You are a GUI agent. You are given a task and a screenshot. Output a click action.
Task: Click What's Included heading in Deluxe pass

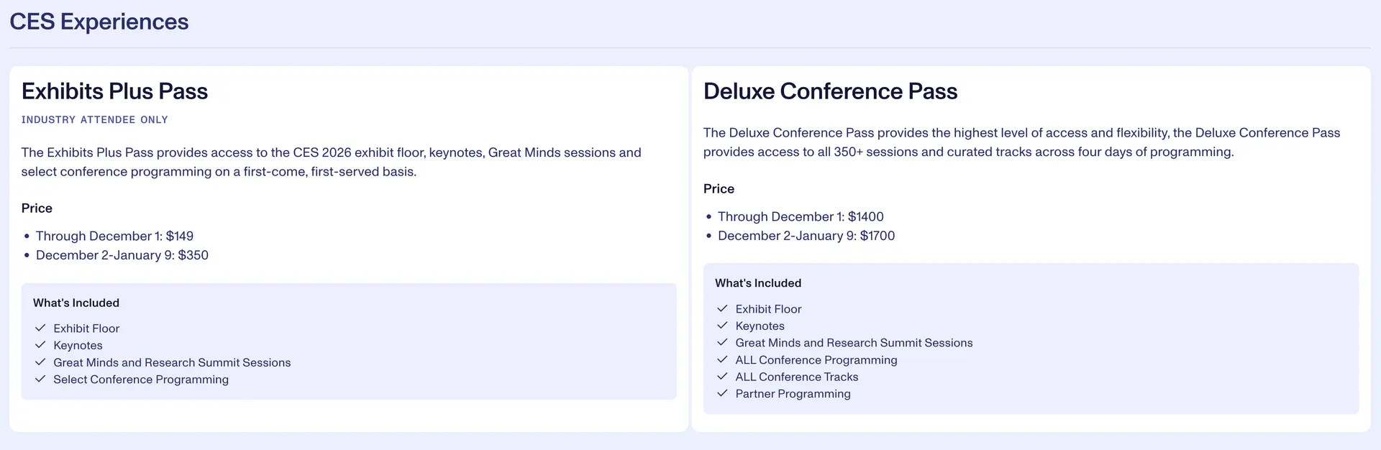point(757,283)
